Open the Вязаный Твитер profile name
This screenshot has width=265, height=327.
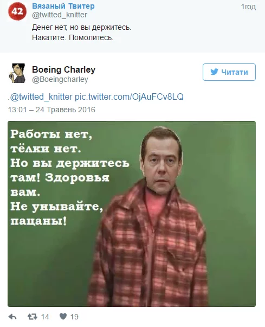pyautogui.click(x=63, y=7)
